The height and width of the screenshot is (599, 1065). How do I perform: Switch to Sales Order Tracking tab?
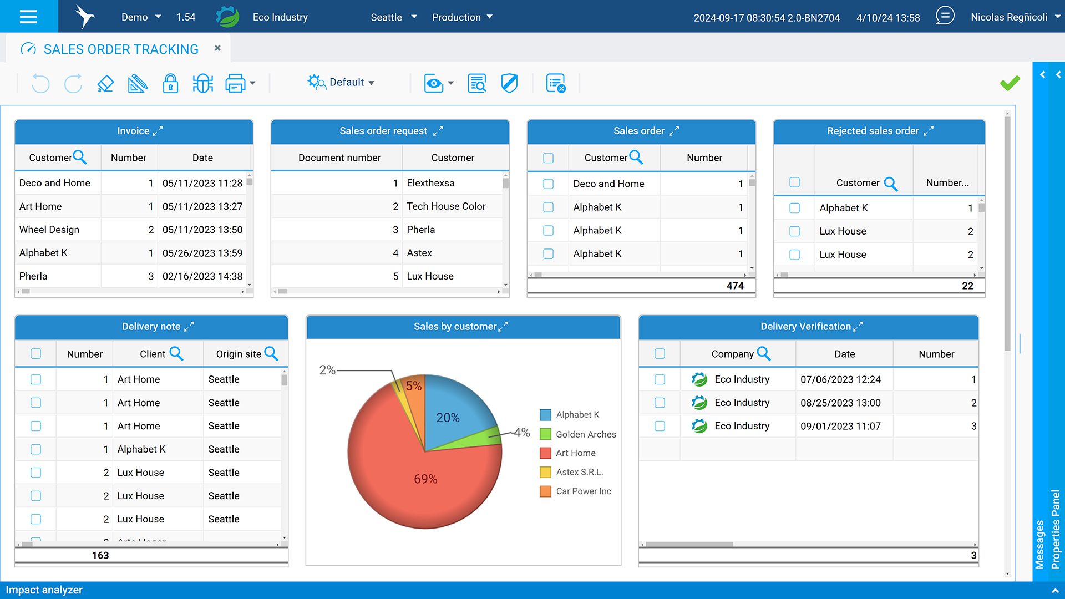(120, 49)
